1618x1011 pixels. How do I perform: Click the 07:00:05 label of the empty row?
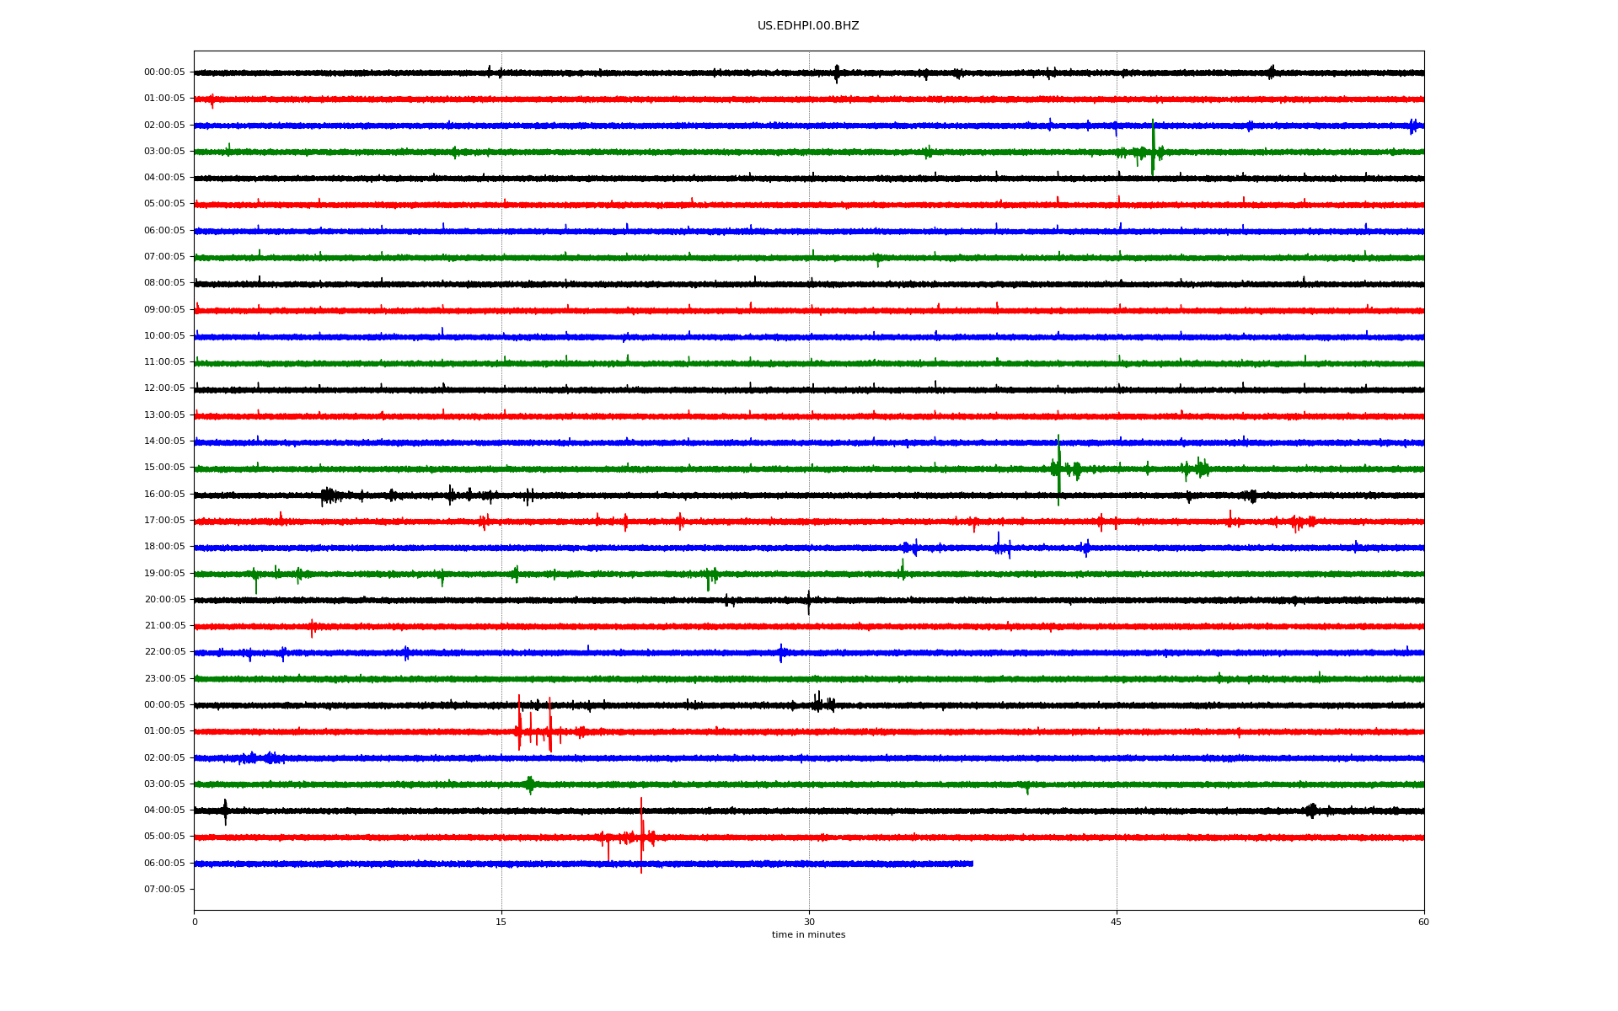click(164, 890)
